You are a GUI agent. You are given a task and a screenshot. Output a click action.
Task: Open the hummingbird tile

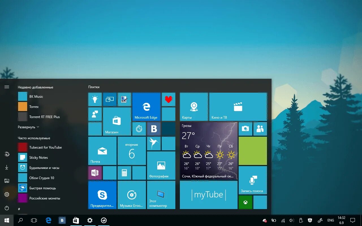tap(154, 144)
